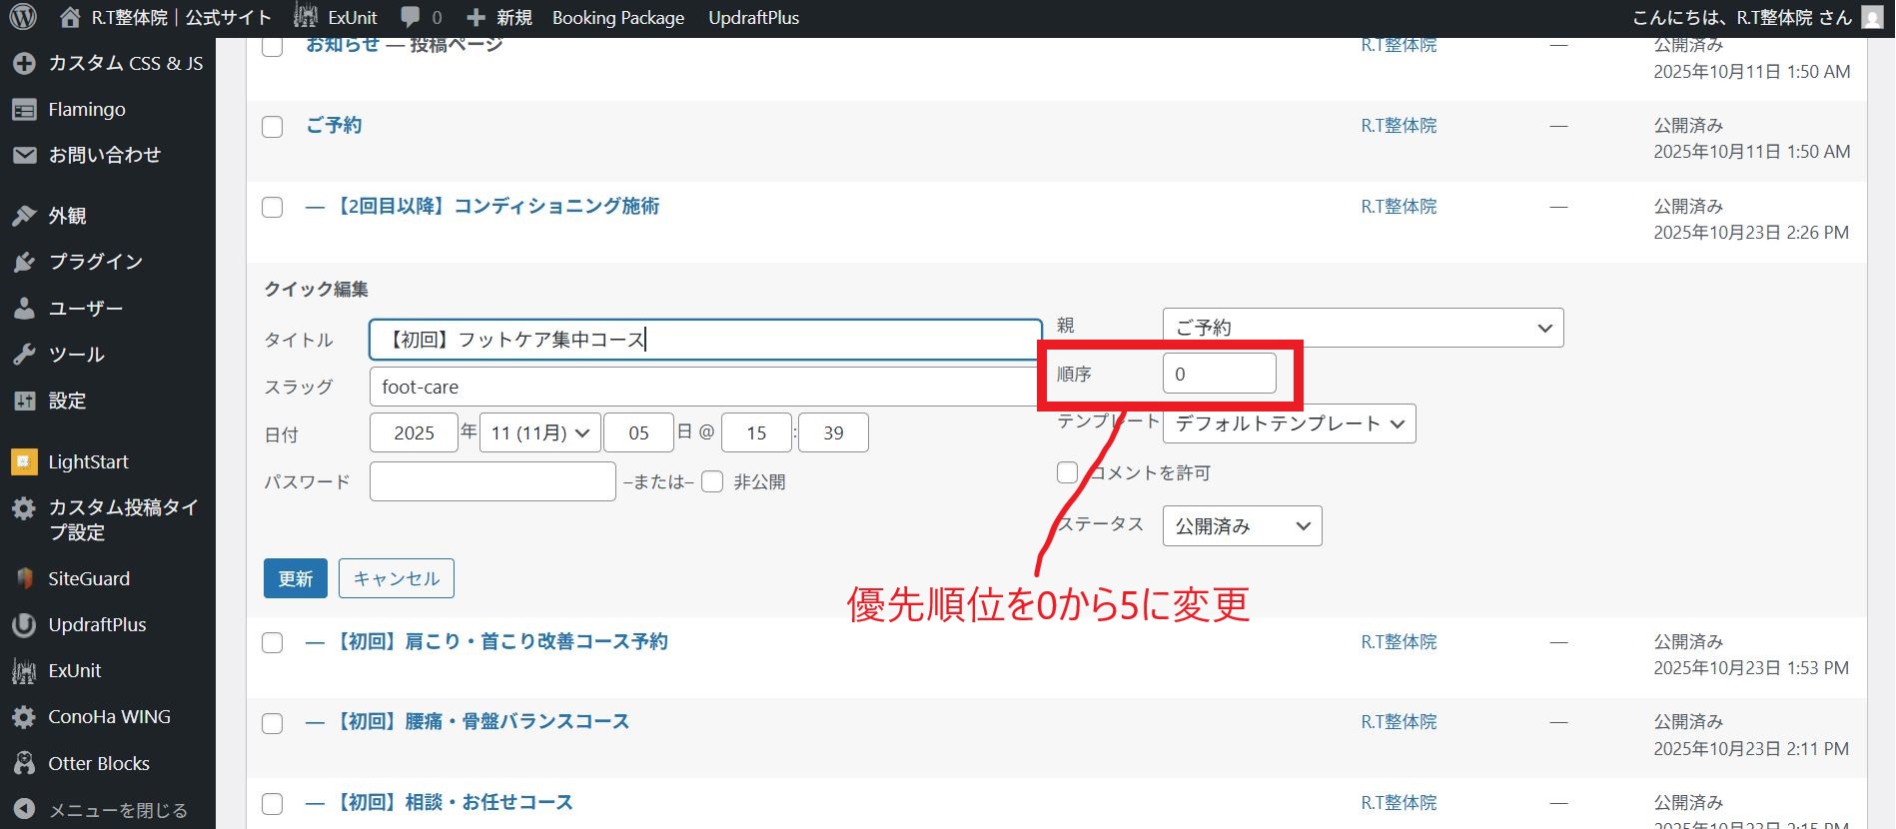
Task: Open プラグイン plugin icon in sidebar
Action: (24, 262)
